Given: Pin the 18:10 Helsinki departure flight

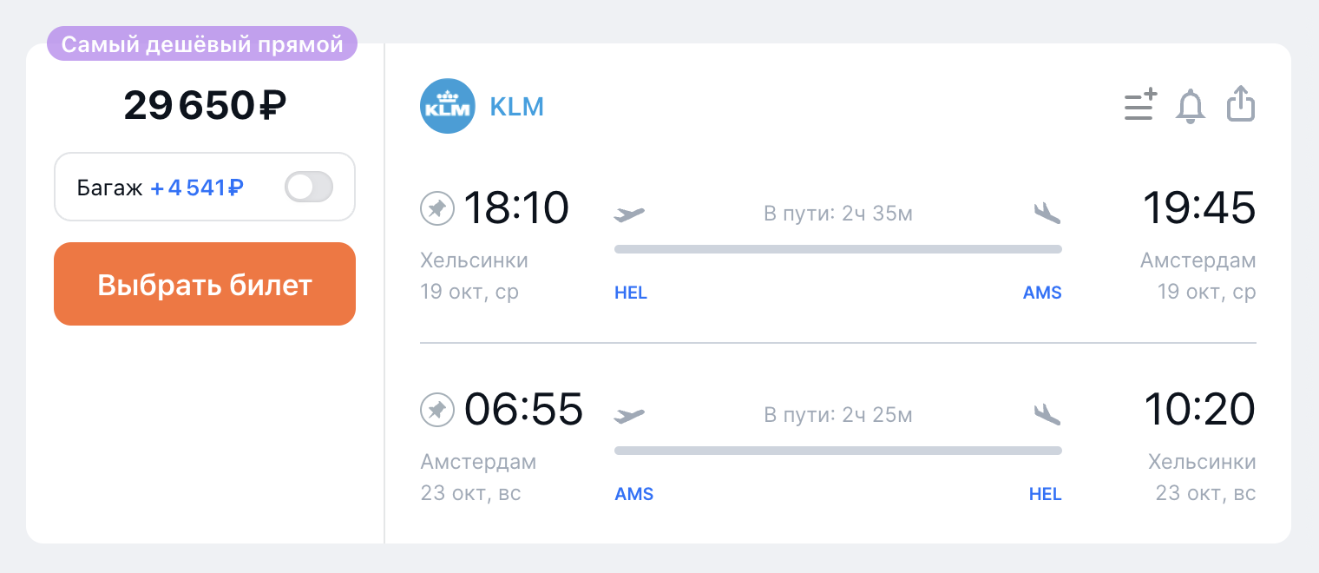Looking at the screenshot, I should tap(437, 208).
